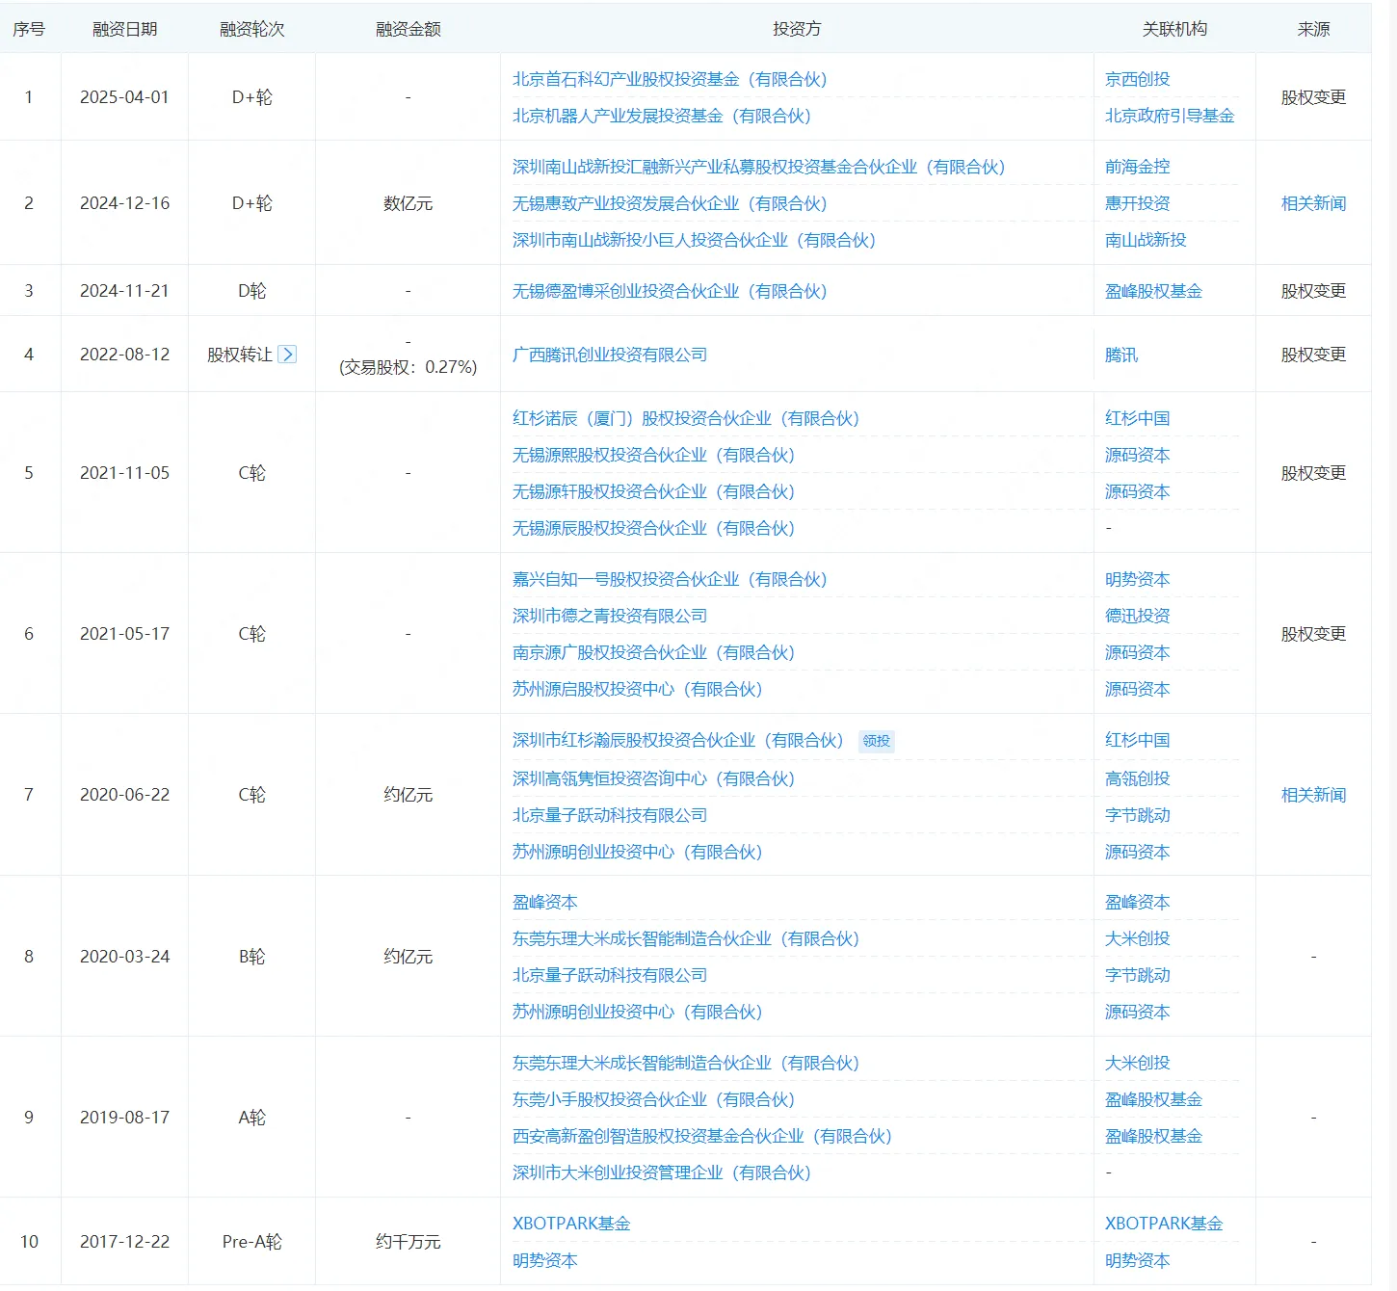The image size is (1397, 1291).
Task: Select the 前海金控 institution link
Action: pos(1138,167)
